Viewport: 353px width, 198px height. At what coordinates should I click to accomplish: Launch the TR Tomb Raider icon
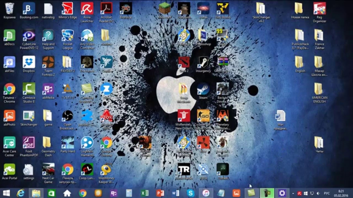184,169
